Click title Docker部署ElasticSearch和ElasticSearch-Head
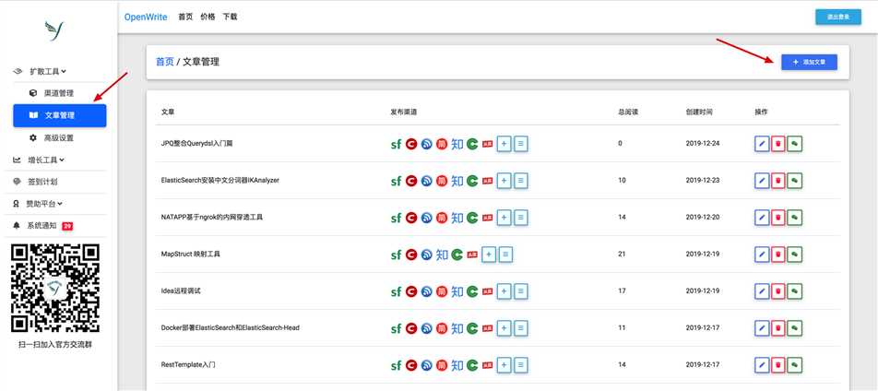Viewport: 878px width, 391px height. pyautogui.click(x=231, y=327)
